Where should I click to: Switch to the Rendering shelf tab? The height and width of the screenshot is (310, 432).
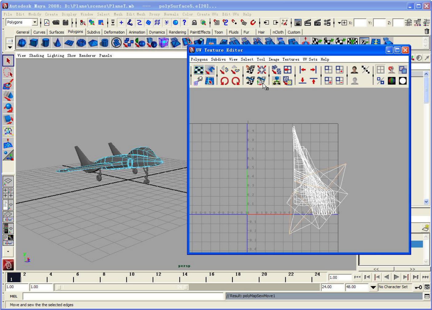click(x=177, y=32)
